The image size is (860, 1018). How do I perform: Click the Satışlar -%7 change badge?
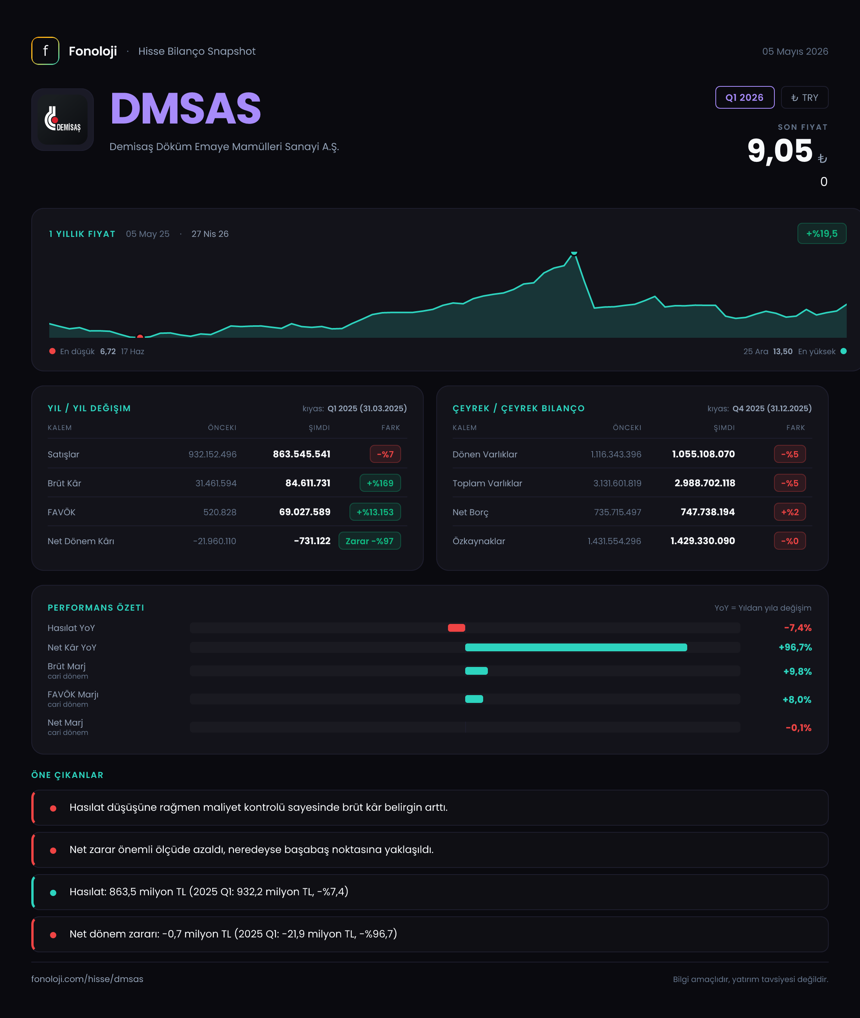tap(385, 454)
